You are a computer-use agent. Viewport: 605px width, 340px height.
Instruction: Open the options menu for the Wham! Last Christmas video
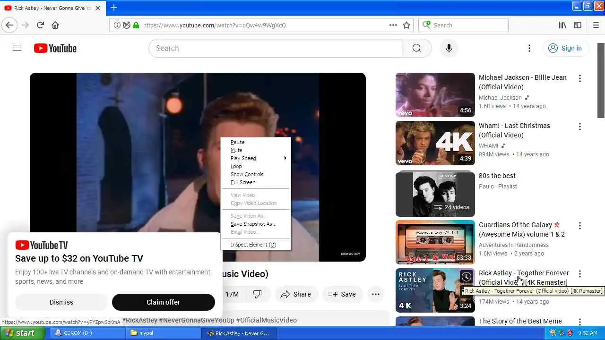click(580, 127)
